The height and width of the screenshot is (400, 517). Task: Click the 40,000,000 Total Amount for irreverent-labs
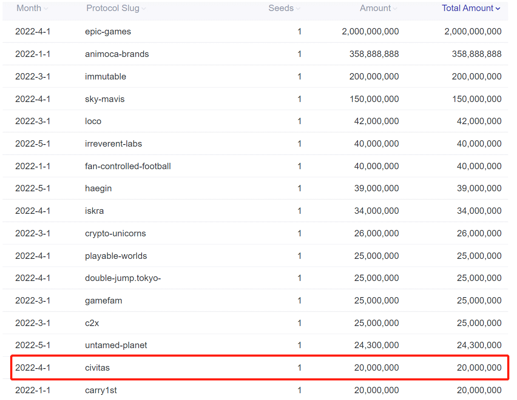pos(479,144)
